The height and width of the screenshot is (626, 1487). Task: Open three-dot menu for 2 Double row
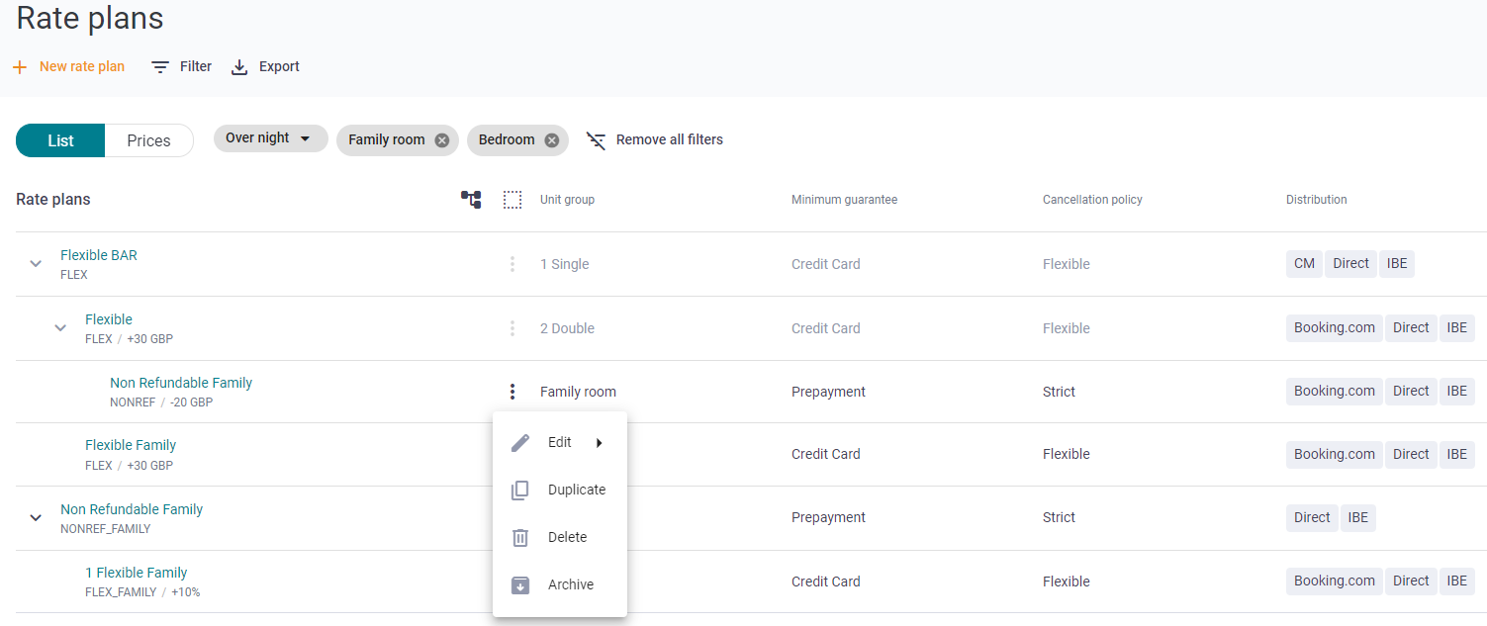coord(511,328)
